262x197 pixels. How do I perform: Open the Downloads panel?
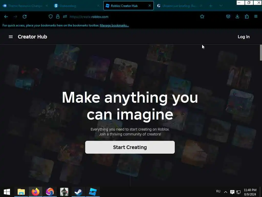(x=237, y=16)
